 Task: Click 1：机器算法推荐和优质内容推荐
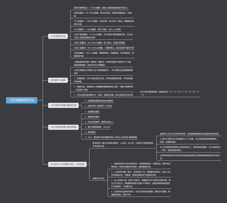pos(99,101)
